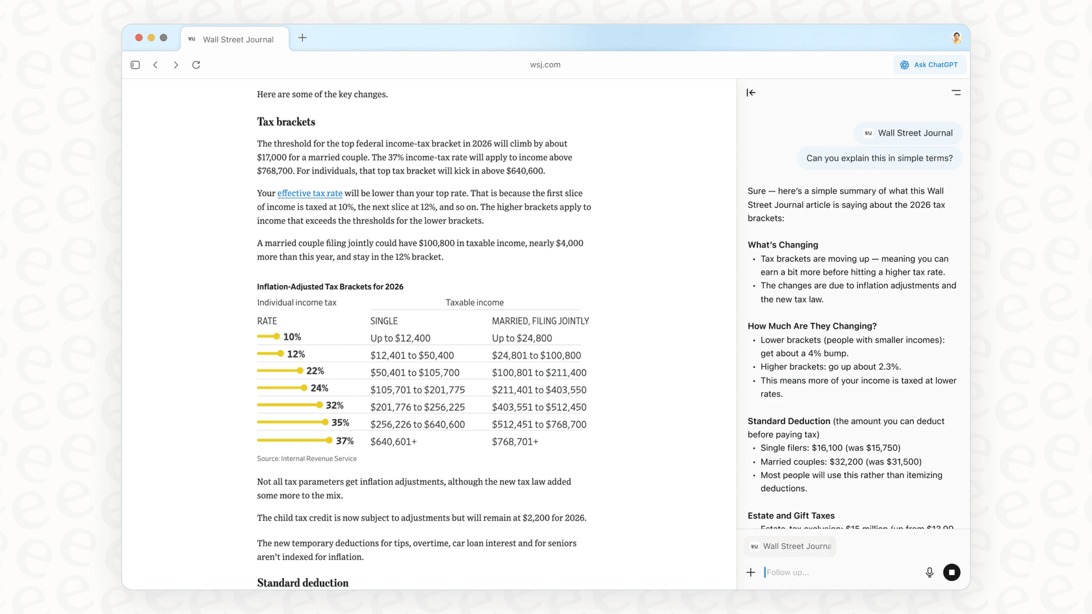This screenshot has height=614, width=1092.
Task: Click the WSJ favicon on the browser tab
Action: (x=191, y=39)
